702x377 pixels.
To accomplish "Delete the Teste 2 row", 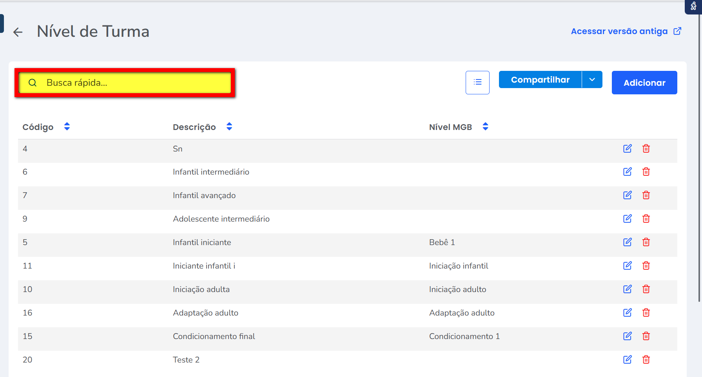I will click(646, 359).
